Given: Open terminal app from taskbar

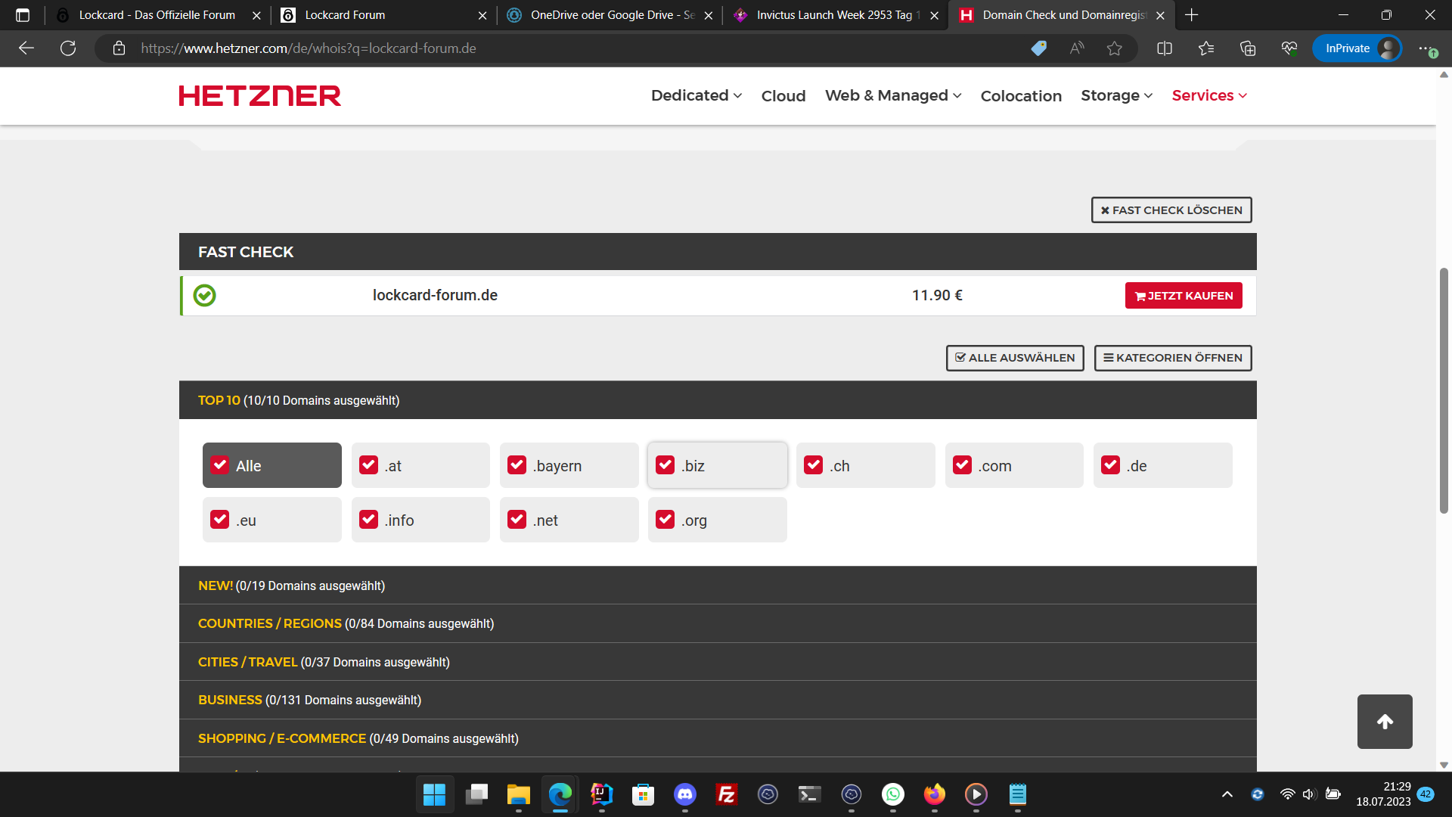Looking at the screenshot, I should (x=810, y=794).
